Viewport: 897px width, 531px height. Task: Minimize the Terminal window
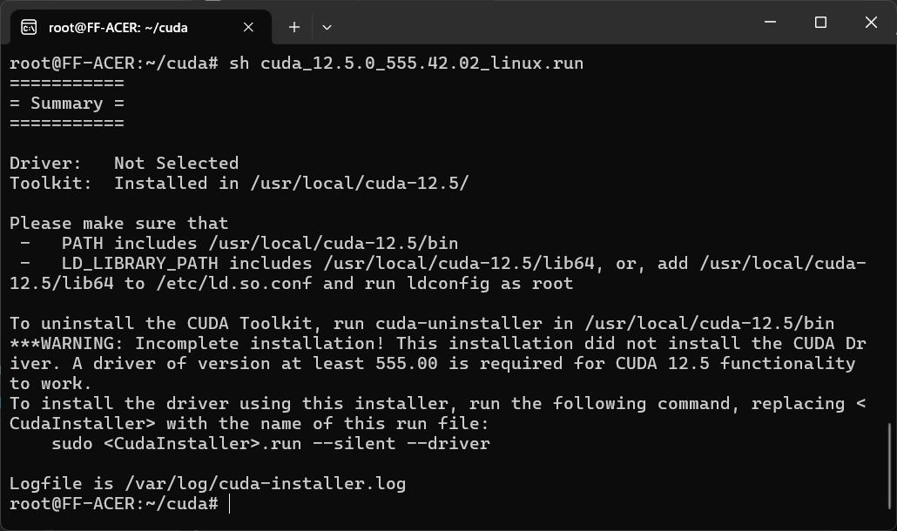[769, 22]
